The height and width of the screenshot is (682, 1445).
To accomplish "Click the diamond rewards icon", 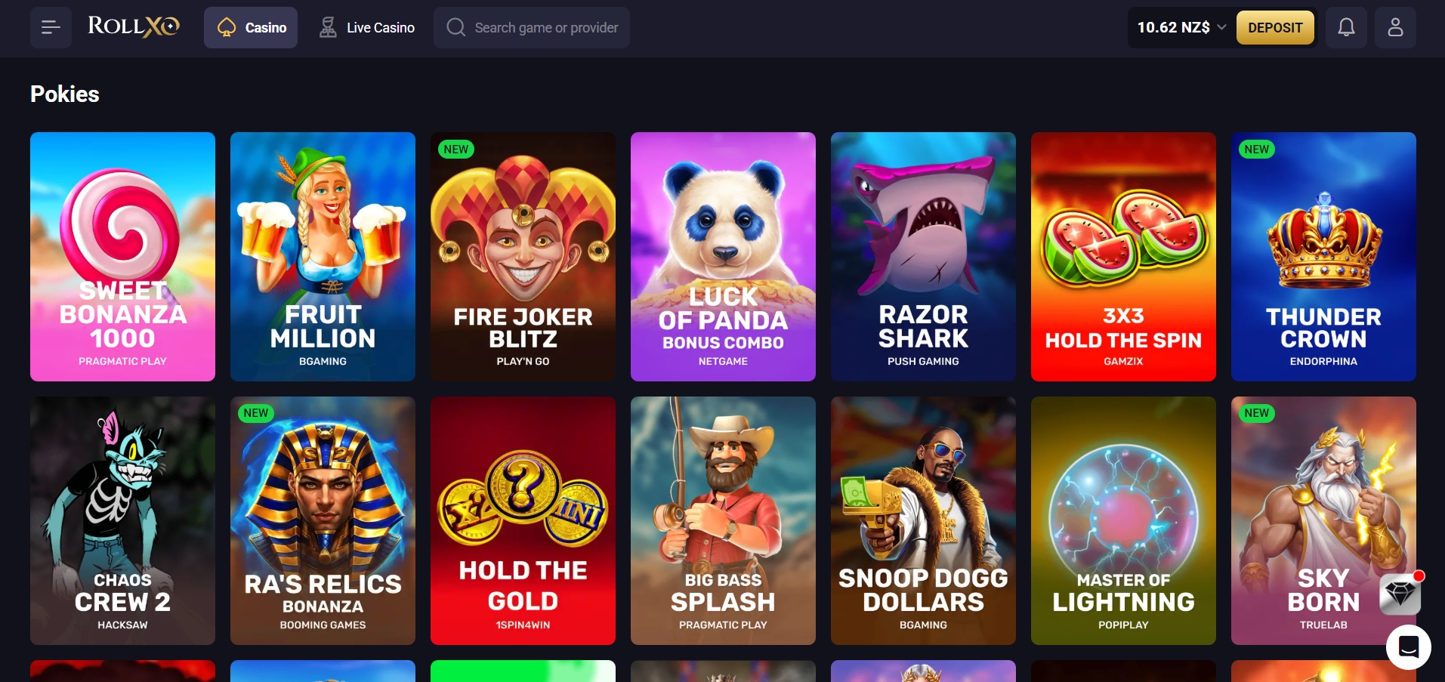I will [x=1400, y=594].
